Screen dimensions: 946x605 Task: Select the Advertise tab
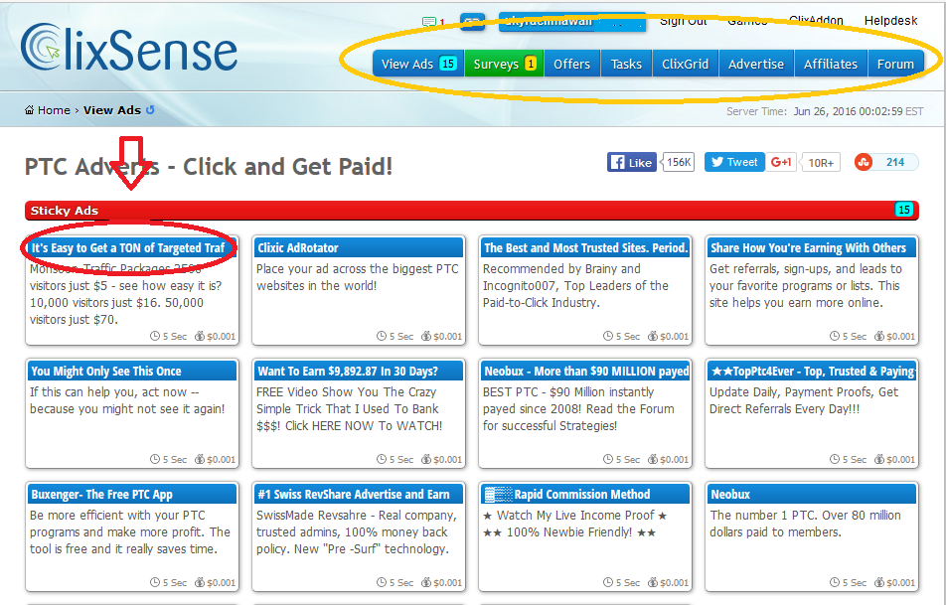(756, 64)
